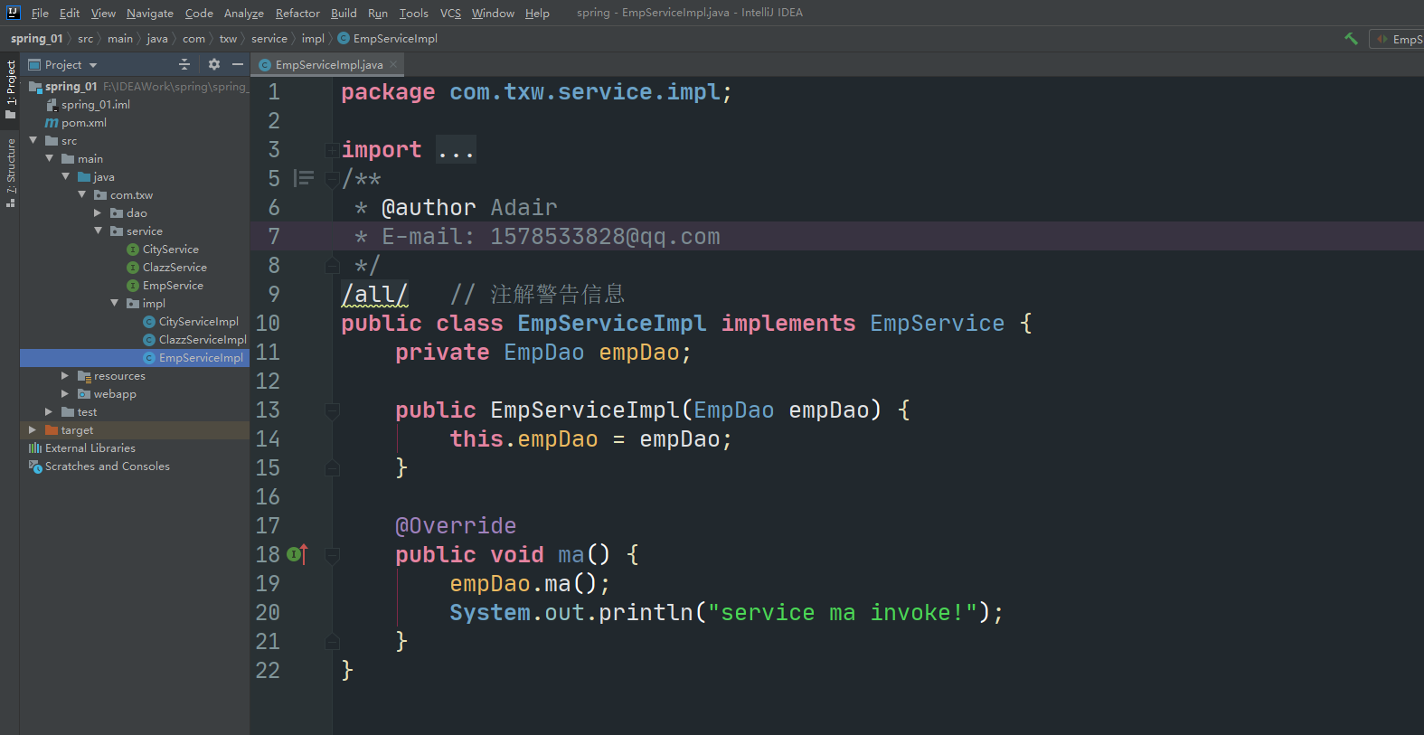1424x735 pixels.
Task: Expand the folded import statement
Action: (x=333, y=150)
